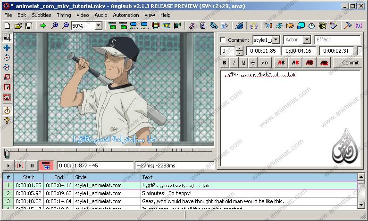Toggle the auto-scroll video button
This screenshot has width=368, height=221.
[x=46, y=166]
